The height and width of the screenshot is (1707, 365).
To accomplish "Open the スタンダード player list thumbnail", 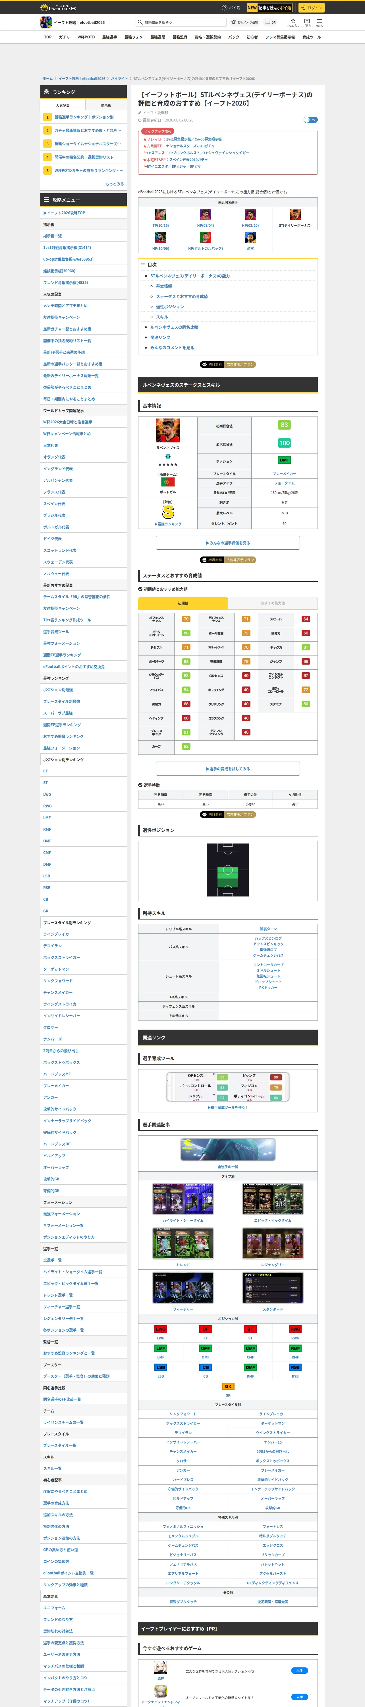I will click(x=272, y=1288).
